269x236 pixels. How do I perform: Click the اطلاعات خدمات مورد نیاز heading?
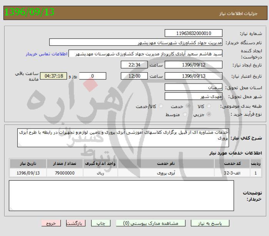coord(236,153)
